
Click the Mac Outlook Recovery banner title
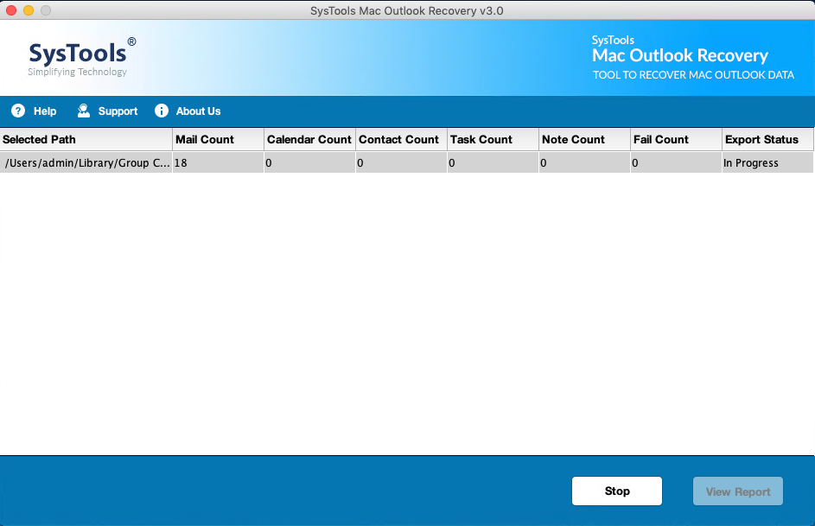click(680, 55)
